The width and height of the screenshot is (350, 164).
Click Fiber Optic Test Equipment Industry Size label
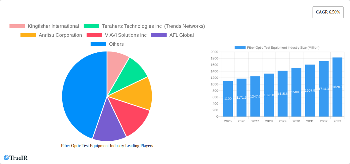click(283, 48)
